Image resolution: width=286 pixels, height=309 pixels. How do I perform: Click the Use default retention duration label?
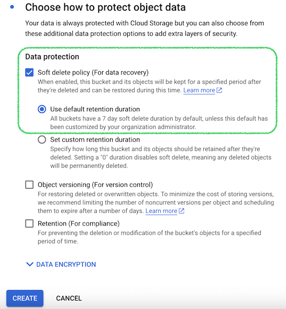coord(95,109)
